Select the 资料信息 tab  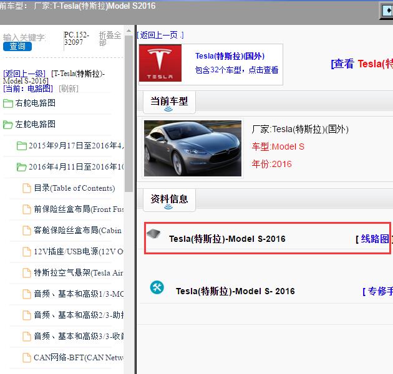coord(169,200)
